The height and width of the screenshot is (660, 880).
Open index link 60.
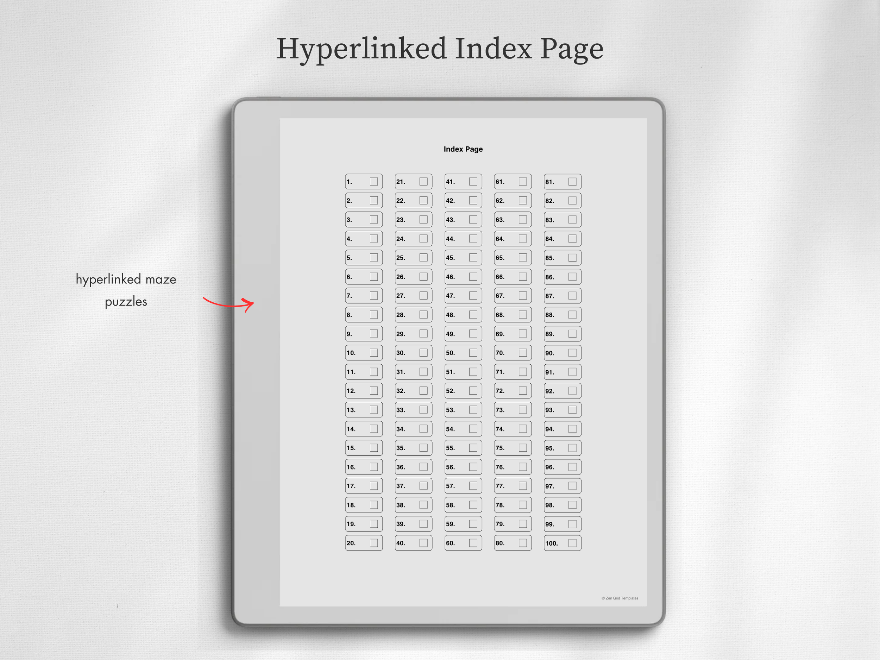[x=463, y=543]
